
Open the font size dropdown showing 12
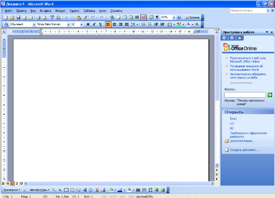tap(81, 25)
